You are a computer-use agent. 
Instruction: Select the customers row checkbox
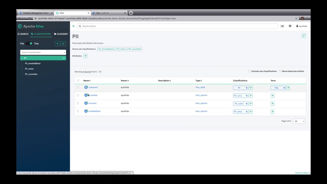point(78,88)
